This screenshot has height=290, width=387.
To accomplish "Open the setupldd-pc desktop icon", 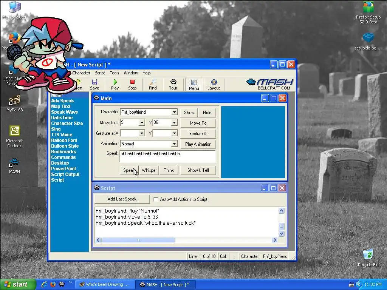I will [x=368, y=42].
